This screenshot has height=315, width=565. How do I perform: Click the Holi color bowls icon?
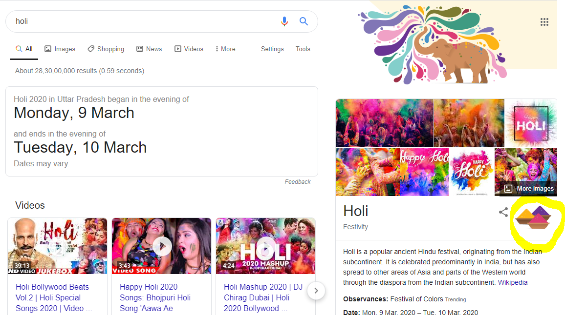pyautogui.click(x=533, y=217)
